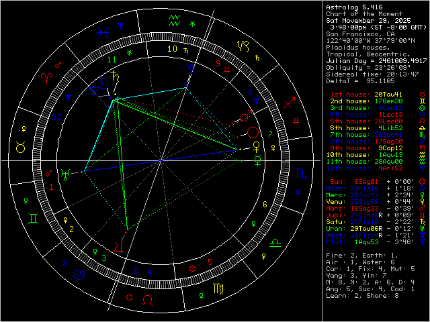Click the large red Sun circle glyph in wheel

click(x=253, y=133)
